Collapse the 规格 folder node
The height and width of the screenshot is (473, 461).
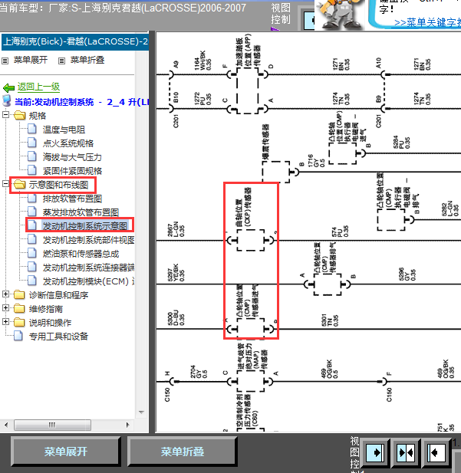[5, 115]
